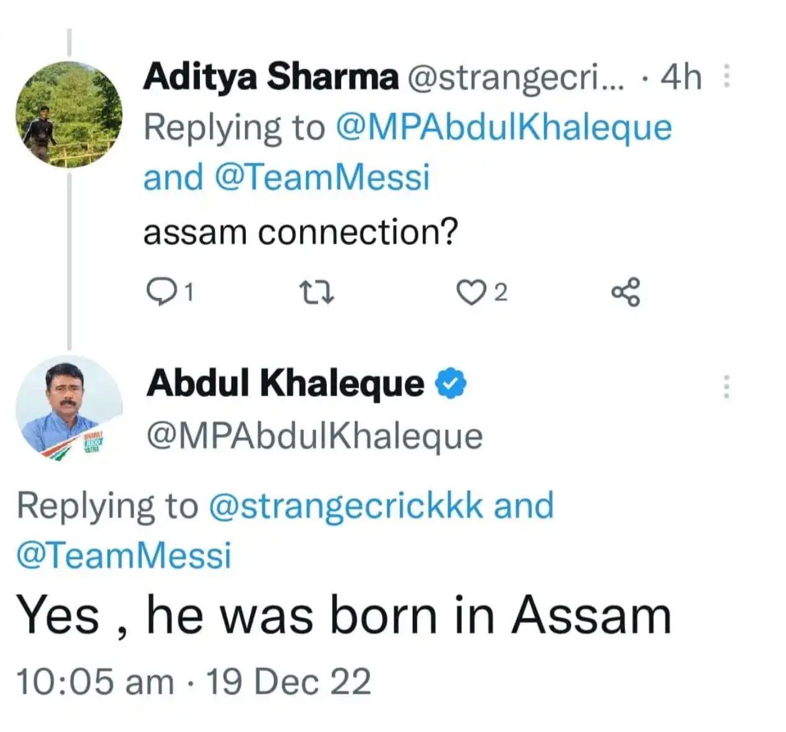Viewport: 786px width, 732px height.
Task: Open the @MPAbdulKhaleque handle below the name
Action: [x=314, y=436]
